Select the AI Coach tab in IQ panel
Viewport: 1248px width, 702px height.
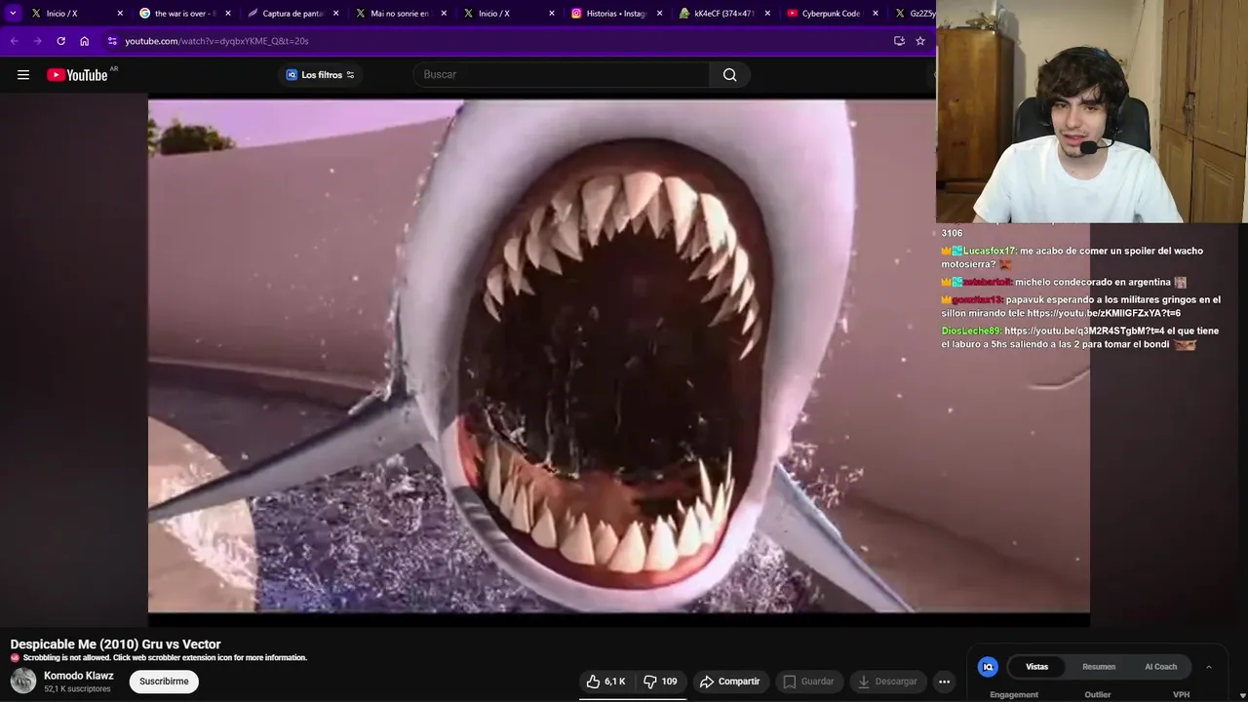pos(1160,667)
